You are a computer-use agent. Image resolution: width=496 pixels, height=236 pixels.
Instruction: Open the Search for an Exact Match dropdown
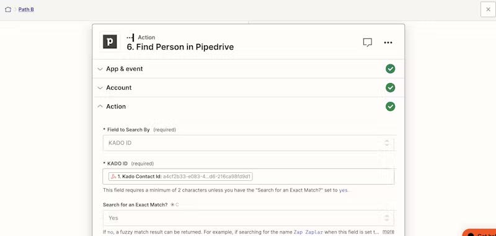click(249, 218)
